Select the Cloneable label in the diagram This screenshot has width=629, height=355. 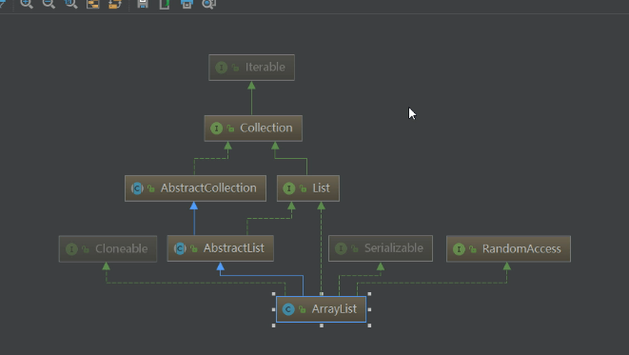pyautogui.click(x=121, y=248)
